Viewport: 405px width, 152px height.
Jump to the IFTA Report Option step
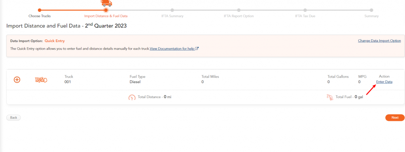[238, 16]
